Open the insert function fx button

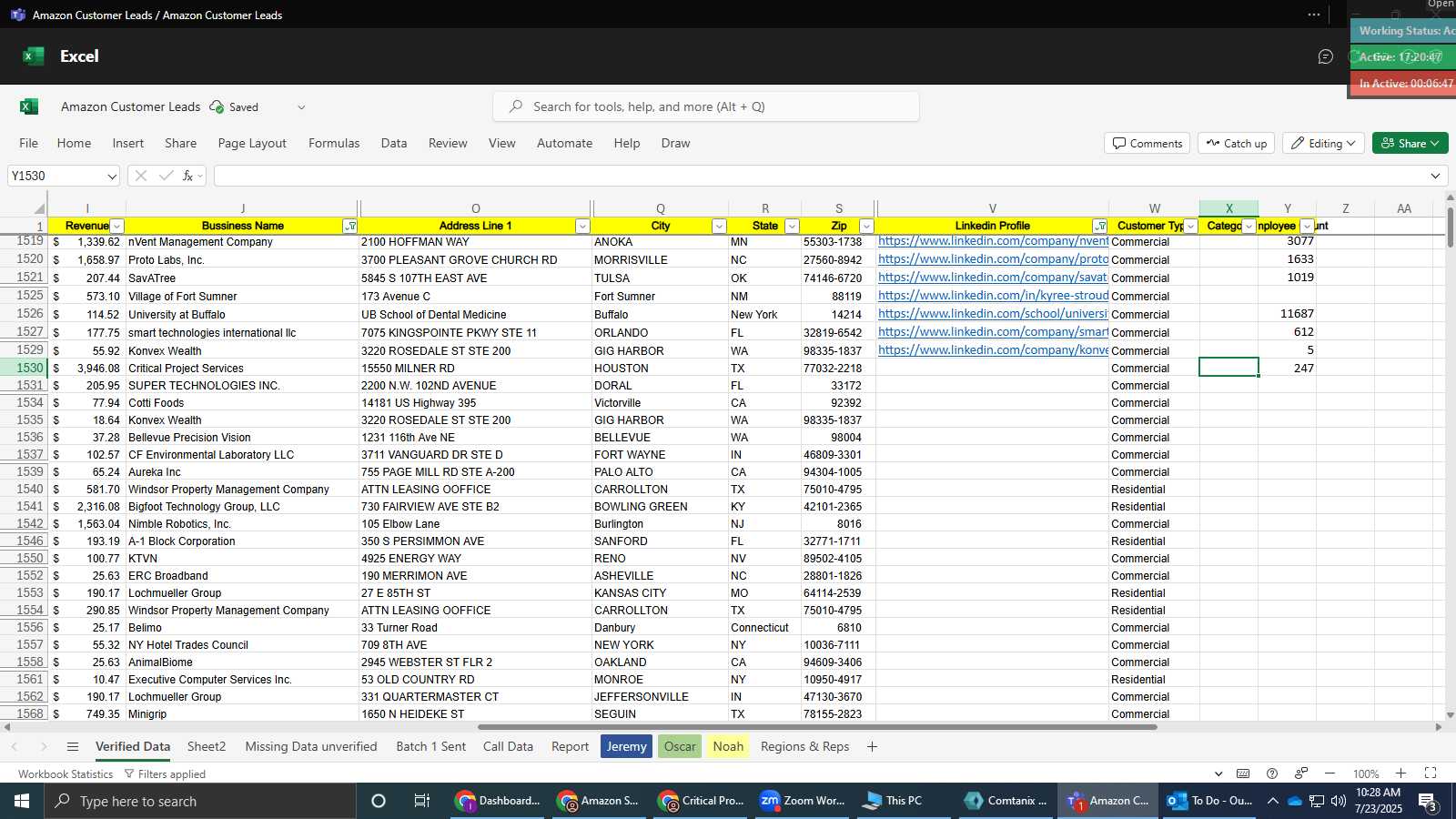[188, 176]
